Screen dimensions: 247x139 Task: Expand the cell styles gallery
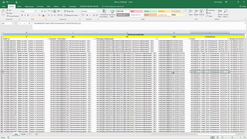[185, 16]
